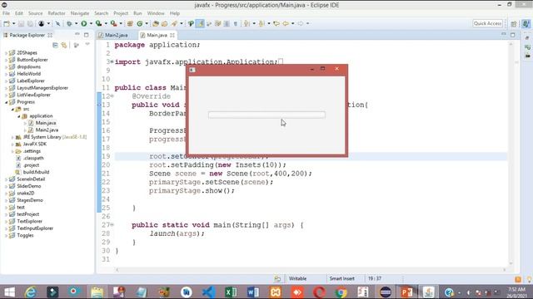Select the Toggles project
533x299 pixels.
coord(25,235)
